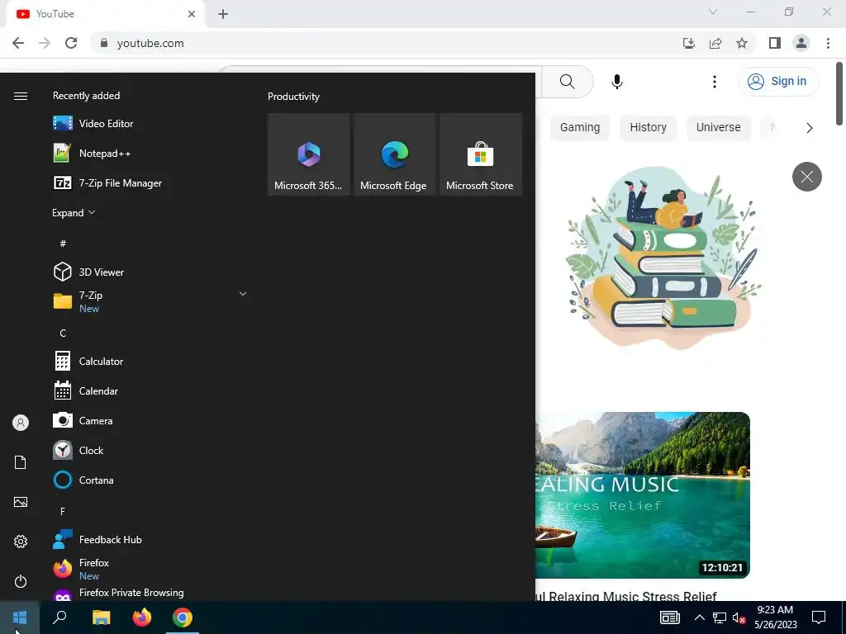The height and width of the screenshot is (634, 846).
Task: Open Cortana
Action: tap(149, 480)
